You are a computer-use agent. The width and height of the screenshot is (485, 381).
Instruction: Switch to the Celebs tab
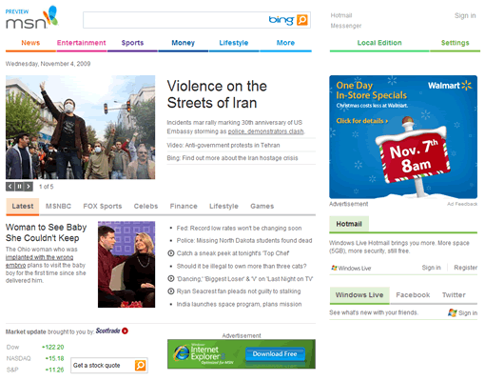click(x=145, y=207)
